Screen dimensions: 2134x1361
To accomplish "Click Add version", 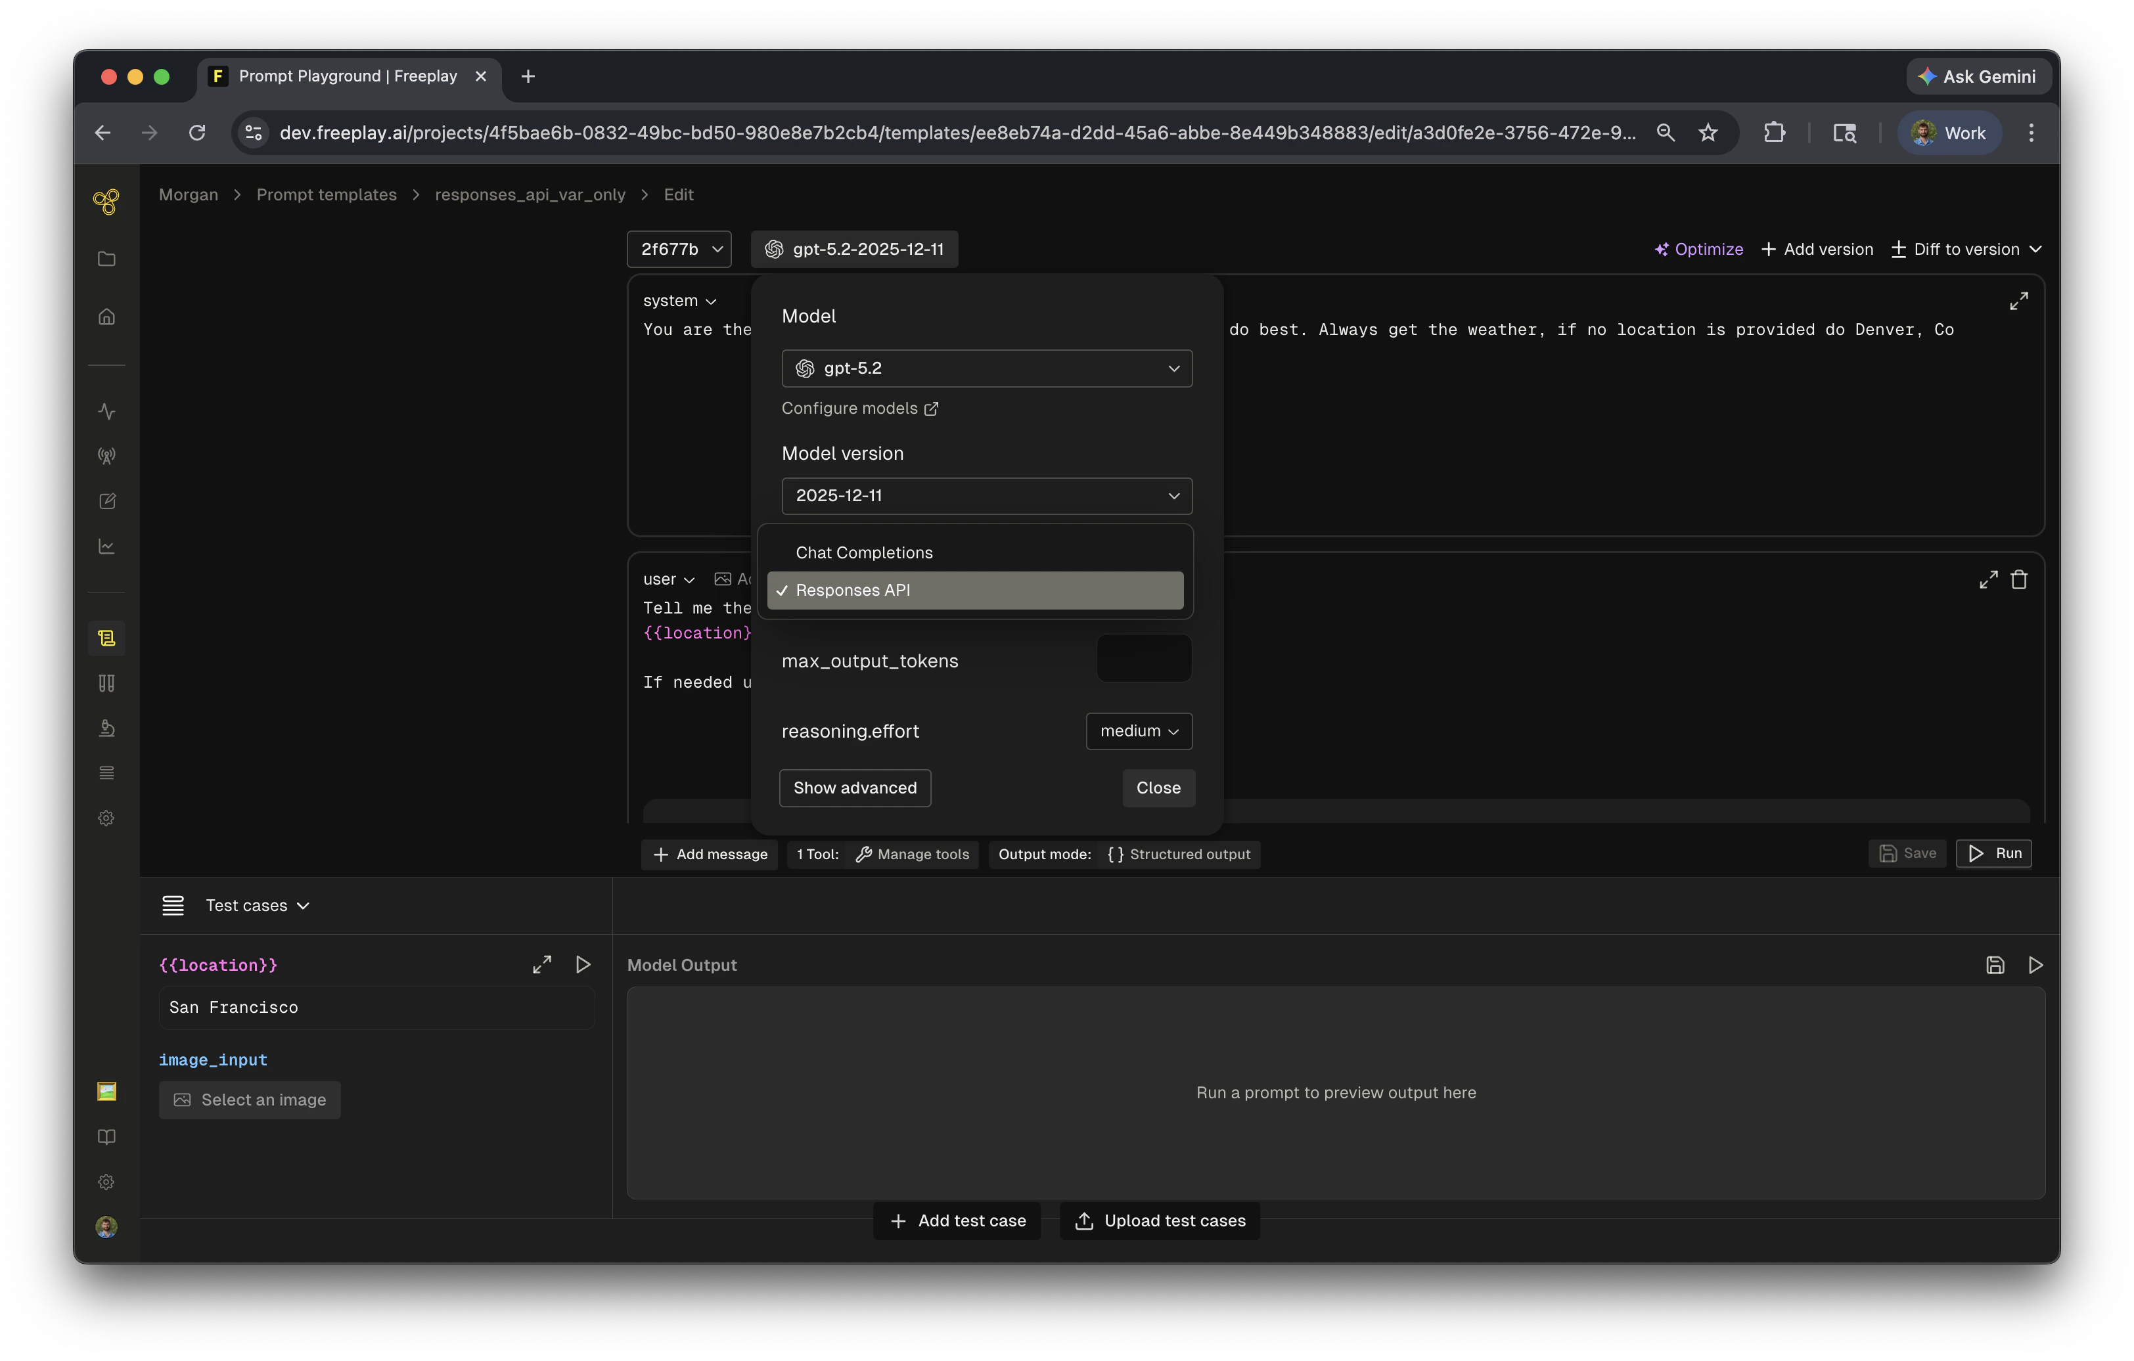I will [x=1817, y=249].
